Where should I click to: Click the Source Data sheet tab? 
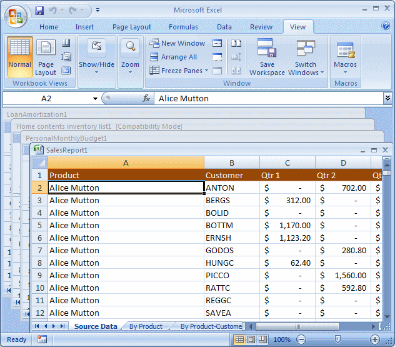(x=96, y=326)
